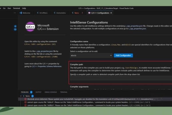This screenshot has height=115, width=172.
Task: Switch to the VCUfthd.c tab
Action: click(x=44, y=13)
